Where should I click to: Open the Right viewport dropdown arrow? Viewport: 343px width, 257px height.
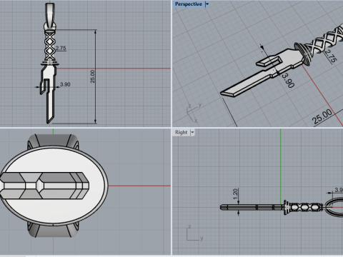click(x=192, y=132)
